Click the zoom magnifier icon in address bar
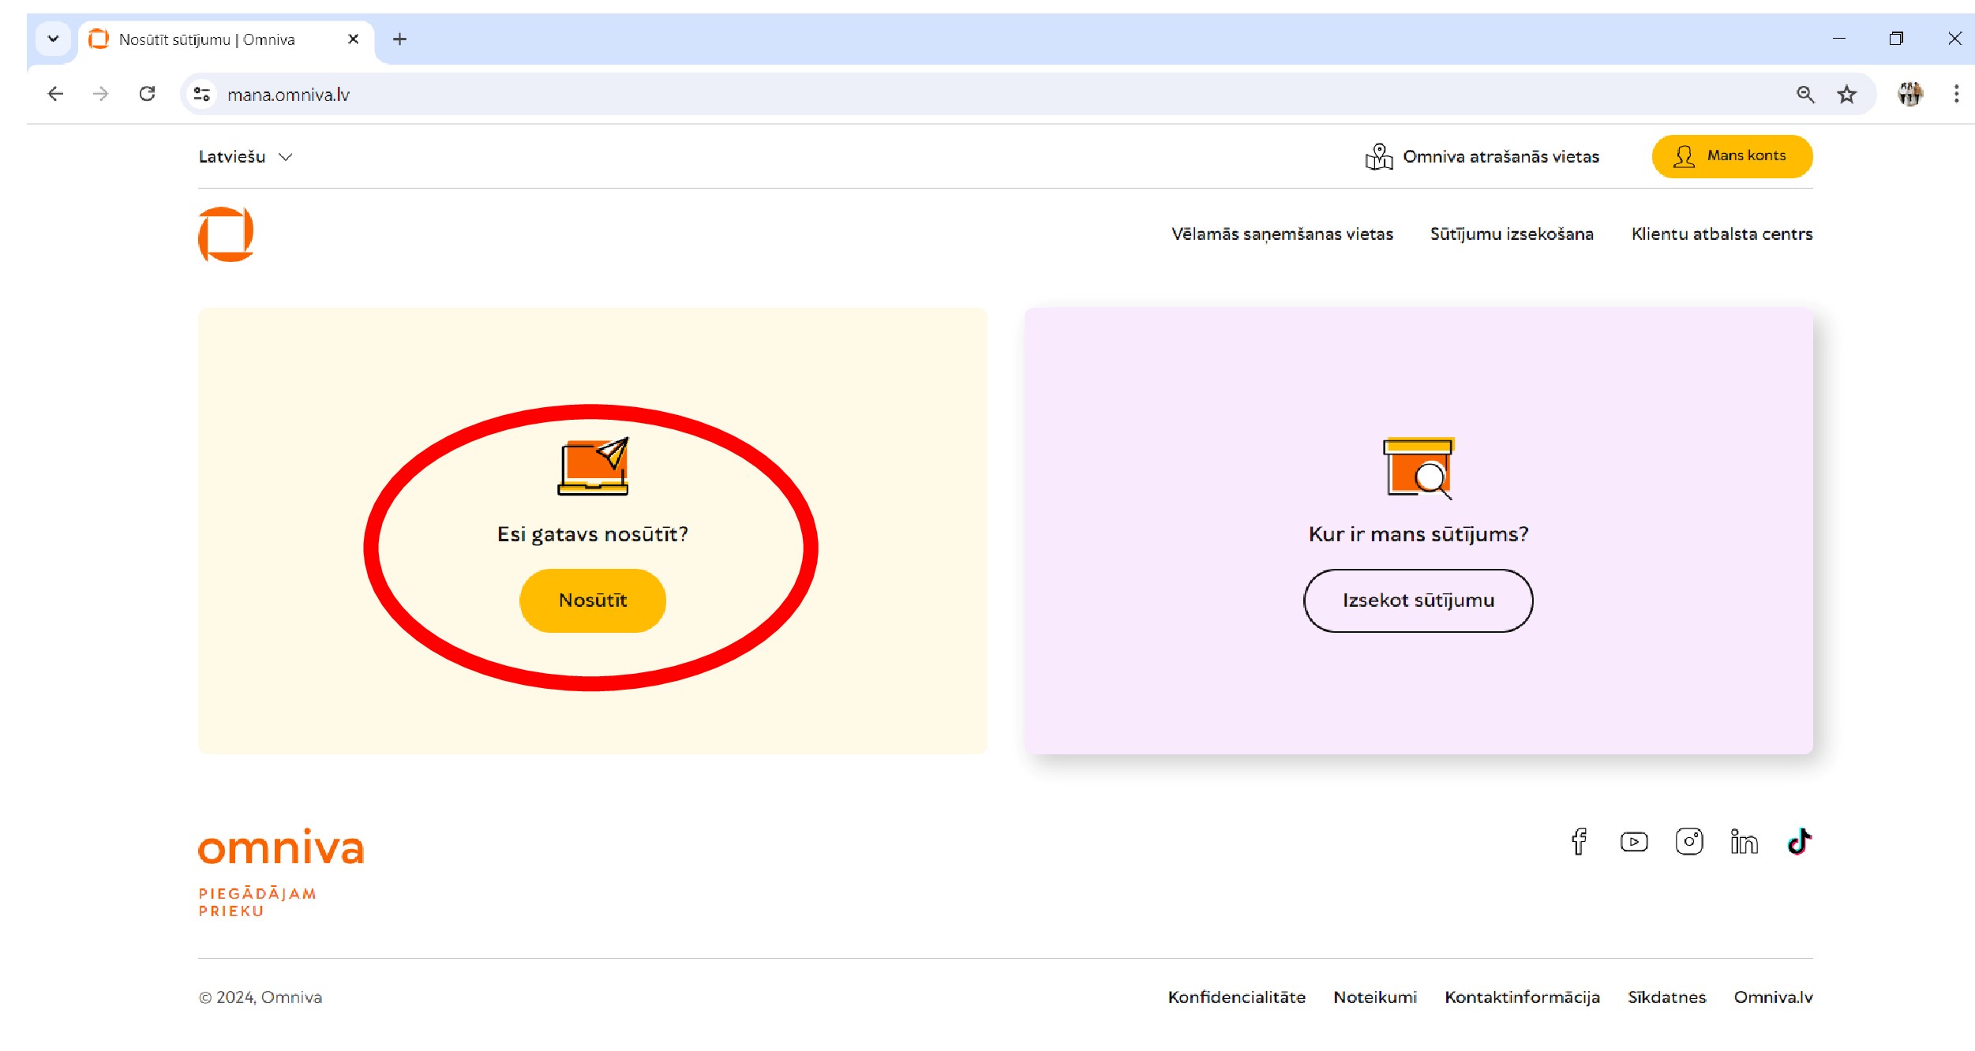 (1804, 95)
